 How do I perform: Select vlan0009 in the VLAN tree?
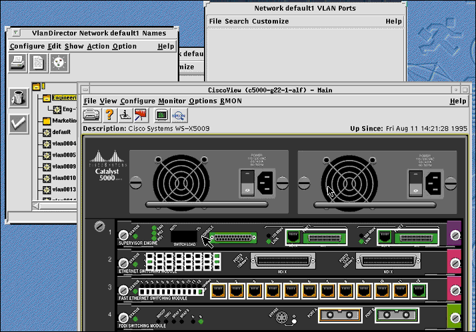click(64, 167)
